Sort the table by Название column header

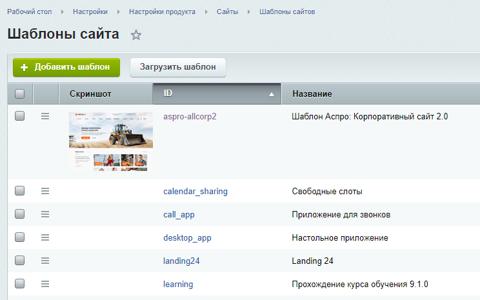pos(312,94)
